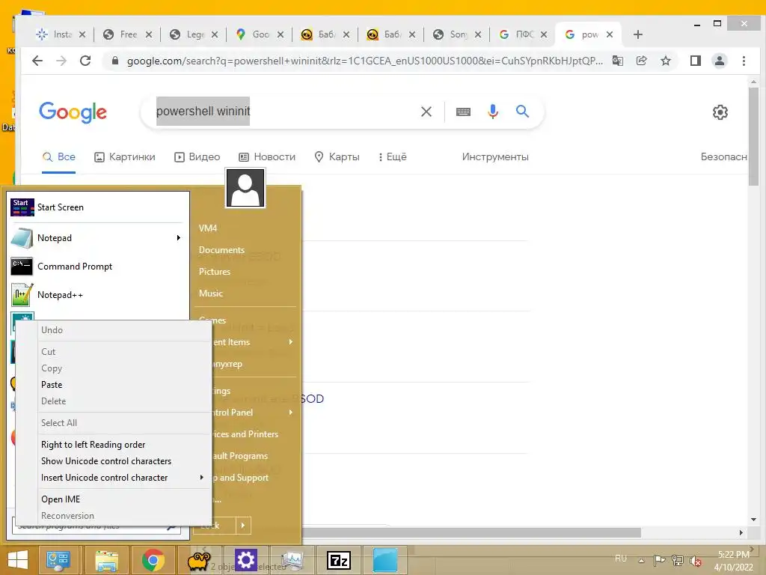Image resolution: width=766 pixels, height=575 pixels.
Task: Click the Google logo
Action: click(x=73, y=112)
